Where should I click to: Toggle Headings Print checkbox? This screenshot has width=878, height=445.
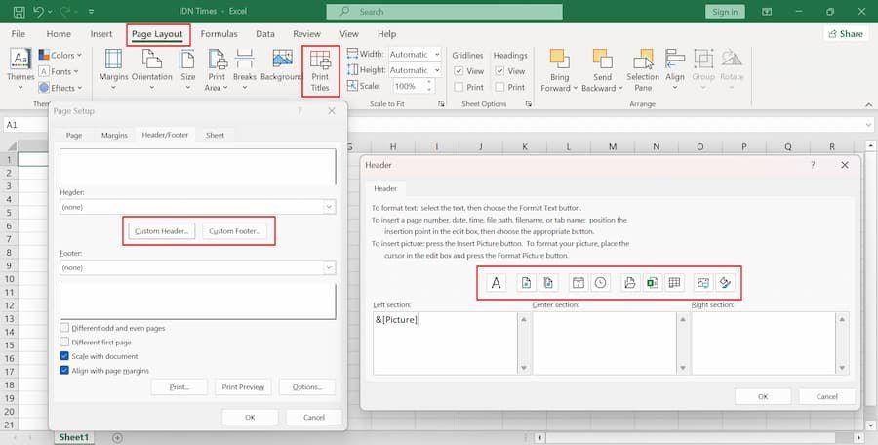click(500, 87)
